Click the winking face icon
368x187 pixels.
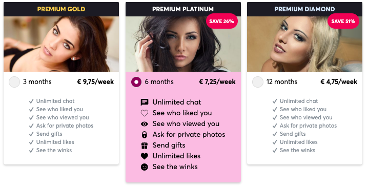coord(145,167)
